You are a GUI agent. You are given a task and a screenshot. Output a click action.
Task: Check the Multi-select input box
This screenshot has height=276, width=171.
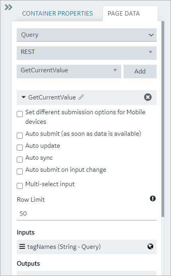click(20, 186)
